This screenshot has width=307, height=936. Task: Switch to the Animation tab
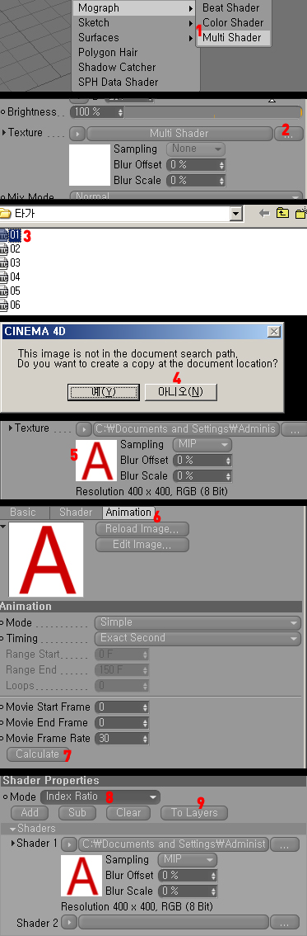128,513
